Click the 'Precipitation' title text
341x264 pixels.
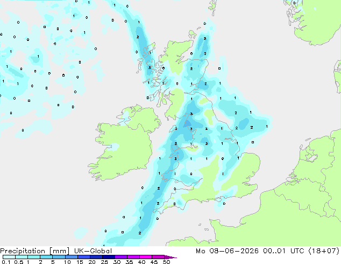point(23,251)
